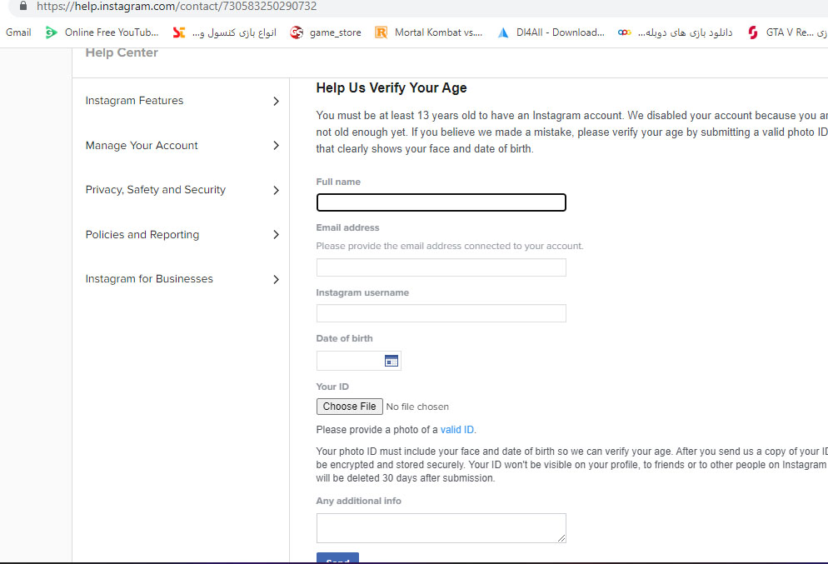Screen dimensions: 828x564
Task: Click into the Any additional info textarea
Action: (441, 528)
